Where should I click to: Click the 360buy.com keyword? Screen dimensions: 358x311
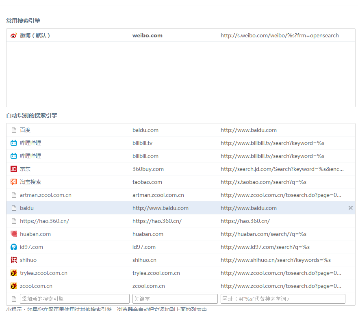pos(148,169)
